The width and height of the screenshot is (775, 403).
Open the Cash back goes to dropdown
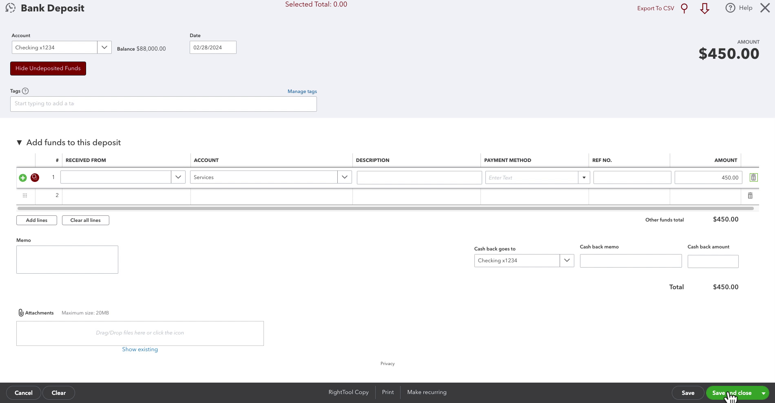tap(567, 261)
